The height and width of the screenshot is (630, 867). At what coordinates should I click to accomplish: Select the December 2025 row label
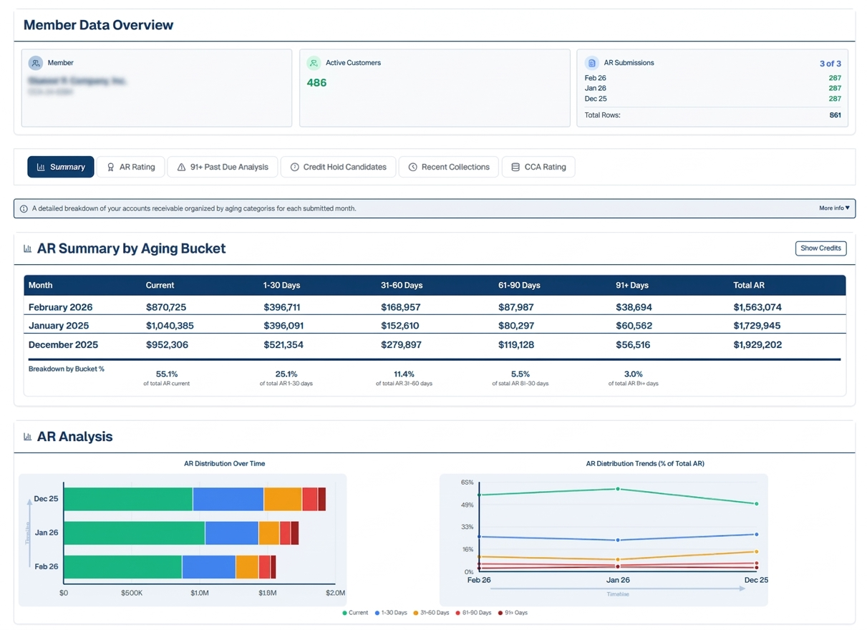[64, 344]
